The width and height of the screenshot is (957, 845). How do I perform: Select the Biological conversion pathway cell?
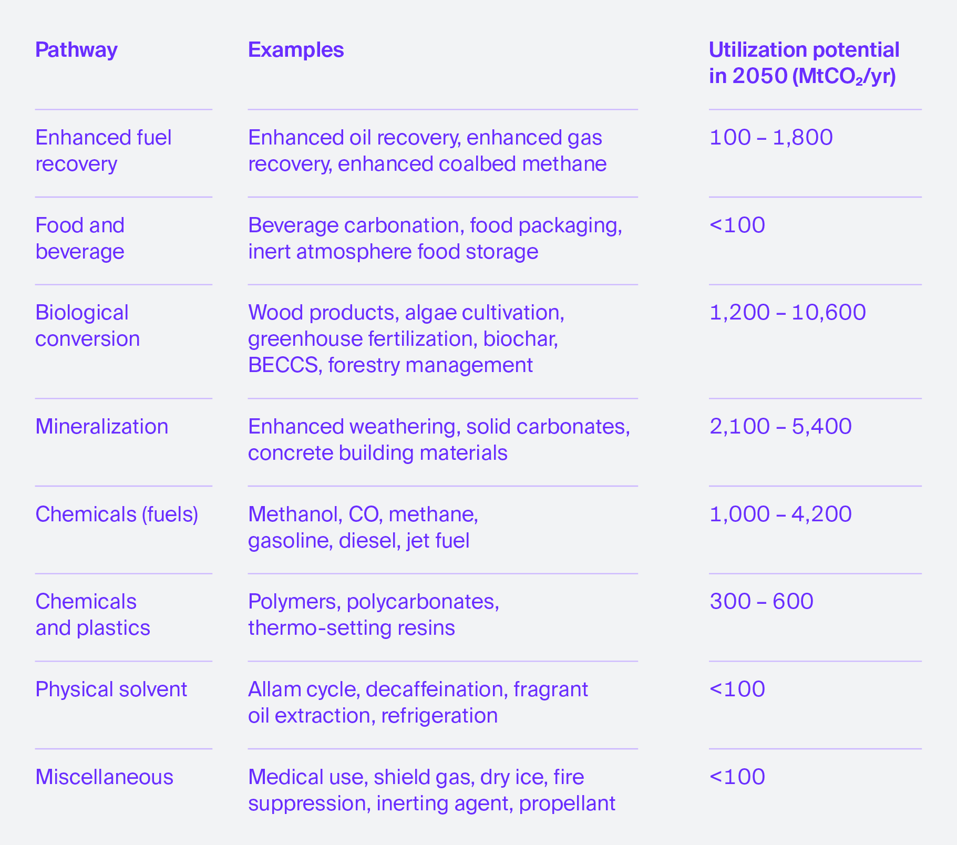pyautogui.click(x=87, y=326)
